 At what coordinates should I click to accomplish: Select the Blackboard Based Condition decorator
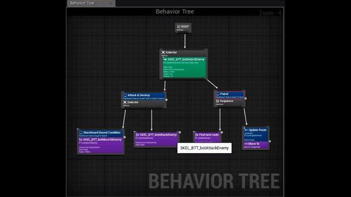click(100, 134)
